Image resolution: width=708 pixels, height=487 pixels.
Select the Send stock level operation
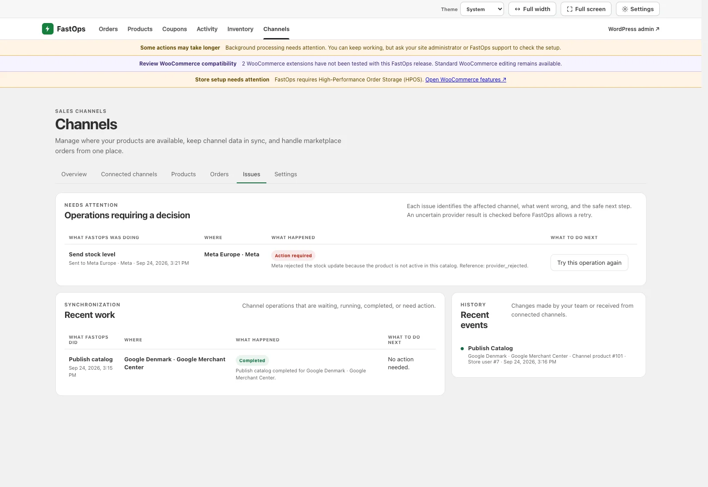pyautogui.click(x=92, y=255)
